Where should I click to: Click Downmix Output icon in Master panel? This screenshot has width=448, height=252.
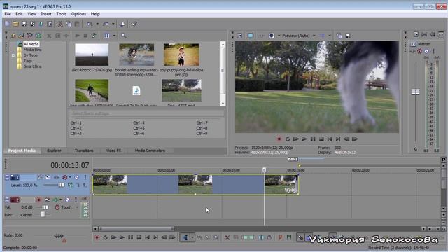424,34
